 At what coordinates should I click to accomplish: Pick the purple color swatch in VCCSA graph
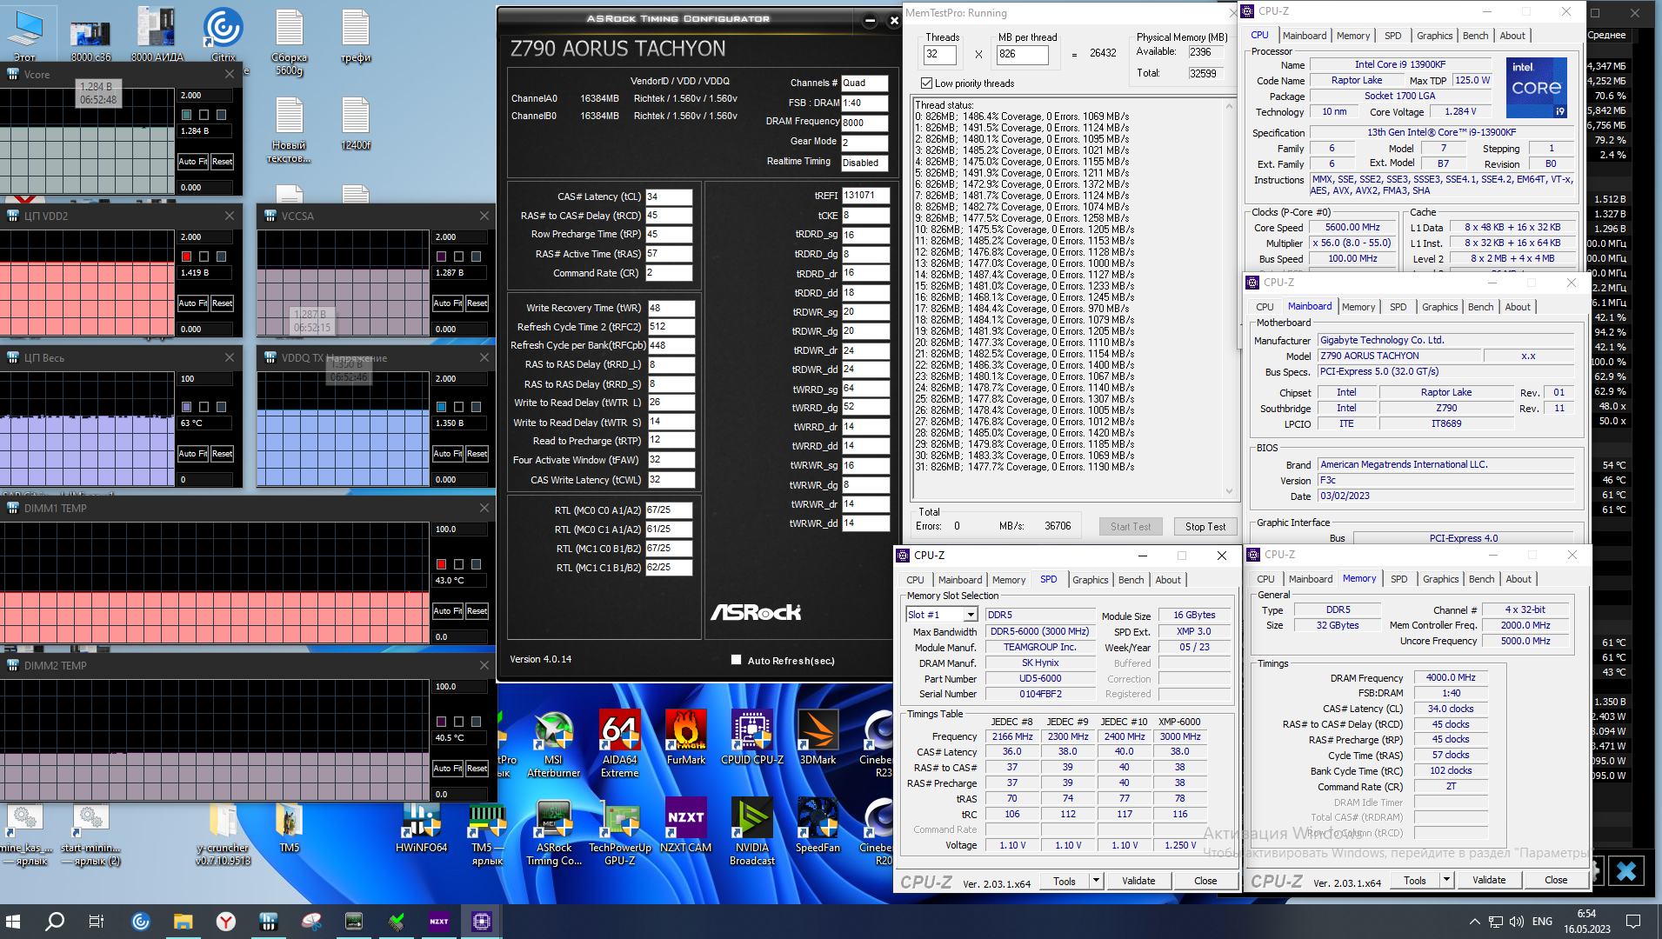point(441,256)
